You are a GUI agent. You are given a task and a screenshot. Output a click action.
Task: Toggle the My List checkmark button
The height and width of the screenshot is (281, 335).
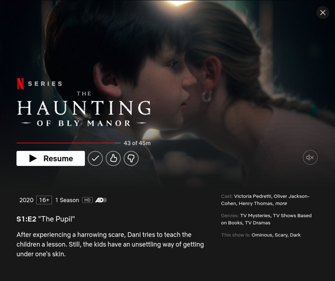click(95, 158)
